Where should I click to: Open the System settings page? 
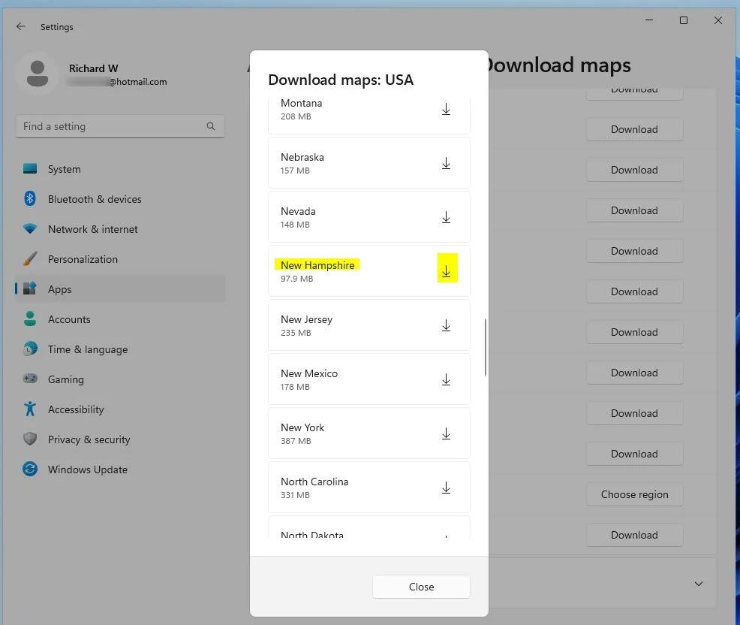click(x=64, y=169)
